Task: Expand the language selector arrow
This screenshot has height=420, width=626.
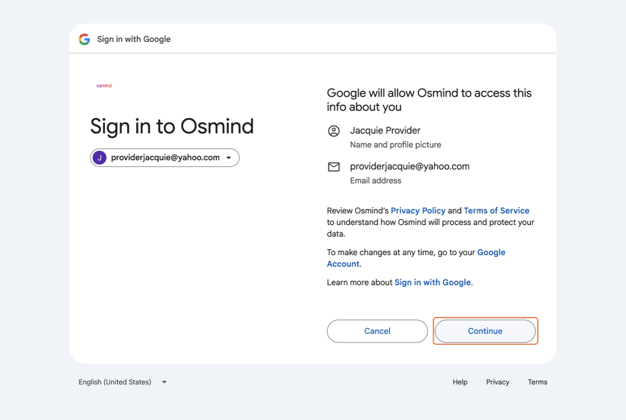Action: (x=164, y=382)
